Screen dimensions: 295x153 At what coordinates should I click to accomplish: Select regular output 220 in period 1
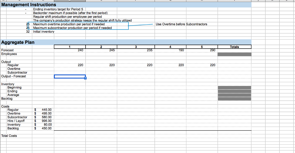80,65
